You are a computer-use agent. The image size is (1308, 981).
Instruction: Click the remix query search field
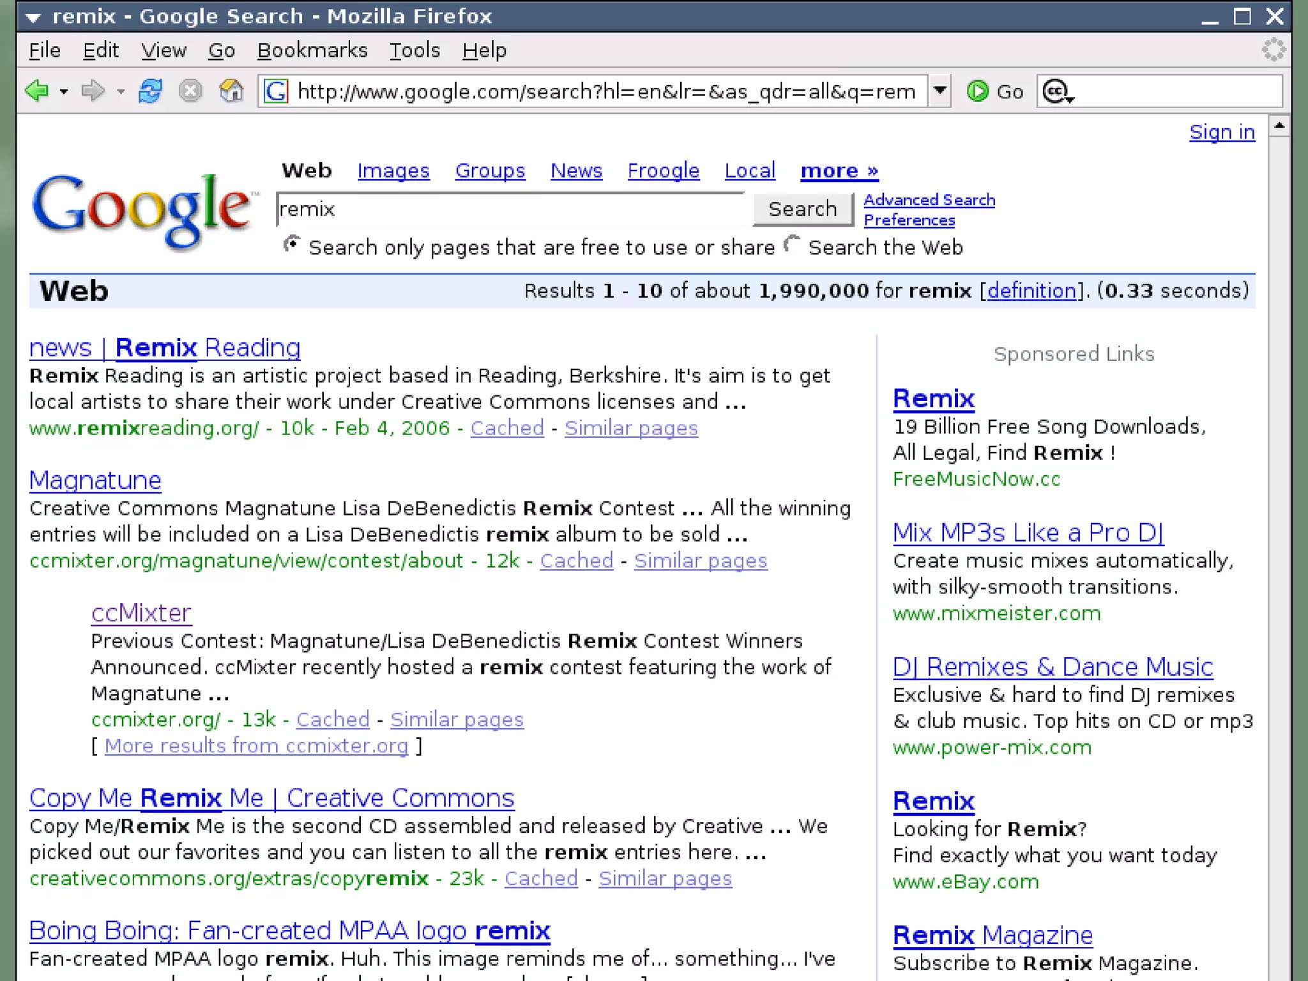click(511, 209)
